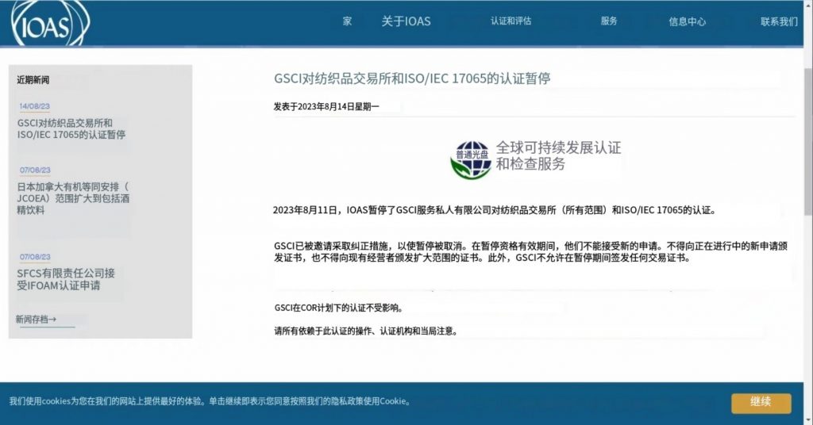Click the 发表于2023年8月14日星期一 date line
Screen dimensions: 813x425
(x=326, y=106)
